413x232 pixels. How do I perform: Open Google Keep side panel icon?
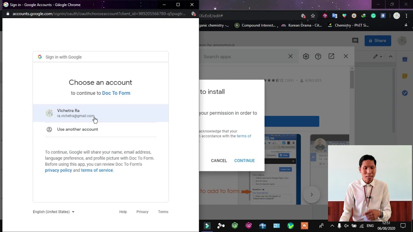pos(405,76)
